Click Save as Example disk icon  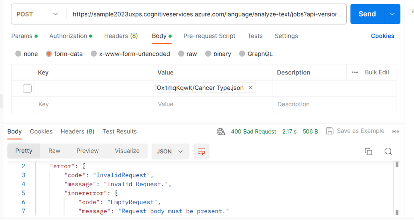(330, 131)
